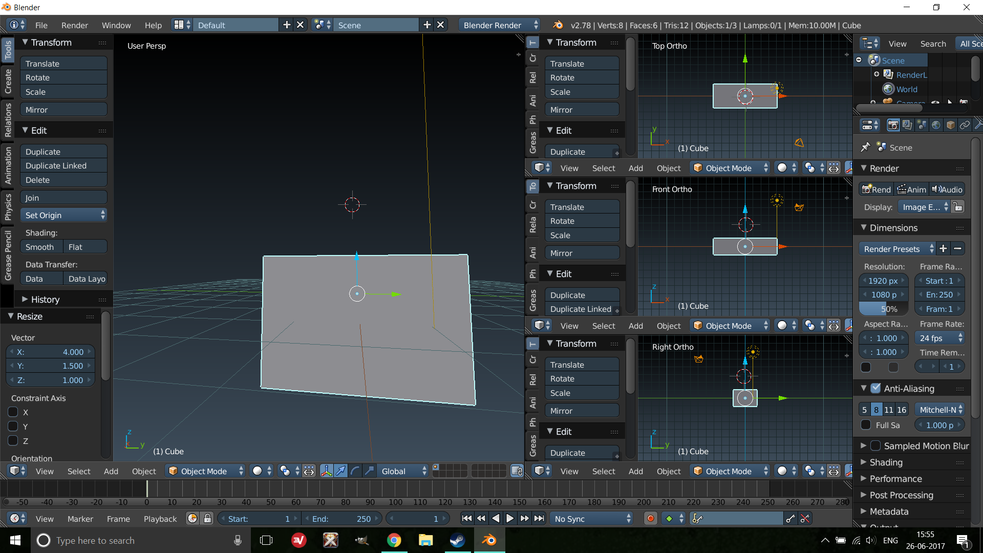Open the Render menu in top bar
983x553 pixels.
coord(74,25)
